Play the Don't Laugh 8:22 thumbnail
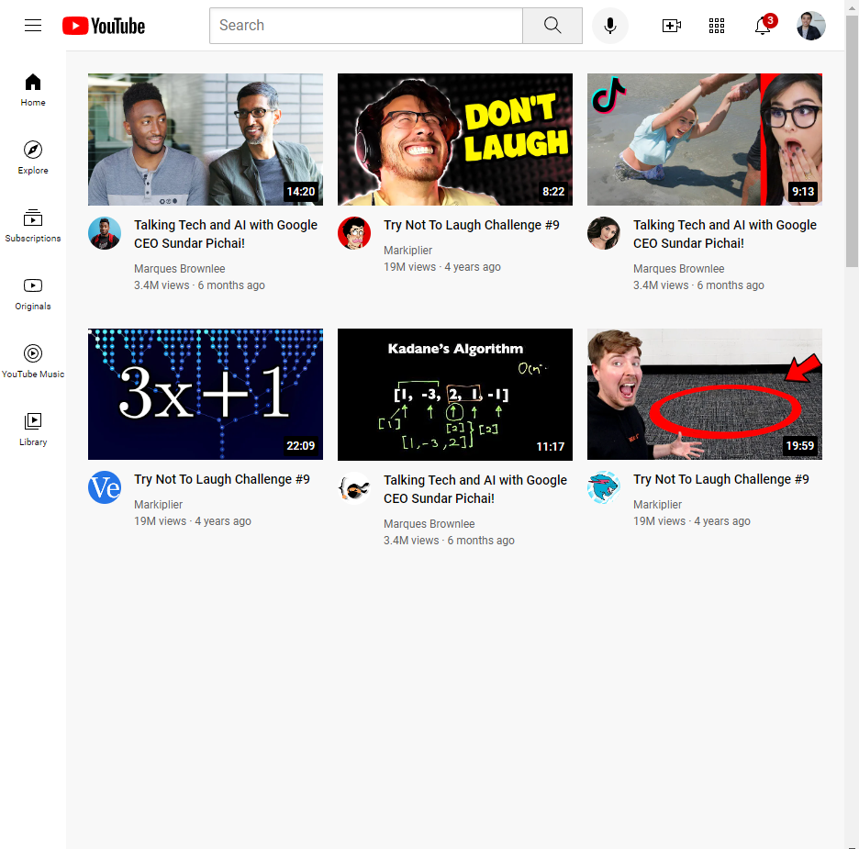This screenshot has height=849, width=859. pos(455,140)
